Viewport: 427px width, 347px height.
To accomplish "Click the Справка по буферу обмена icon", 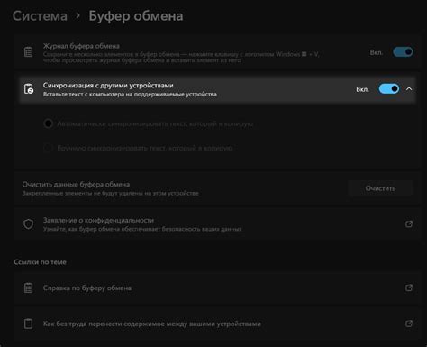I will coord(29,288).
